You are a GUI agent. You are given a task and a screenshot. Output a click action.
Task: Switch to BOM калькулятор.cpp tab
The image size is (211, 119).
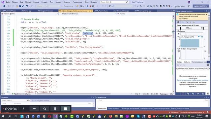tap(143, 11)
